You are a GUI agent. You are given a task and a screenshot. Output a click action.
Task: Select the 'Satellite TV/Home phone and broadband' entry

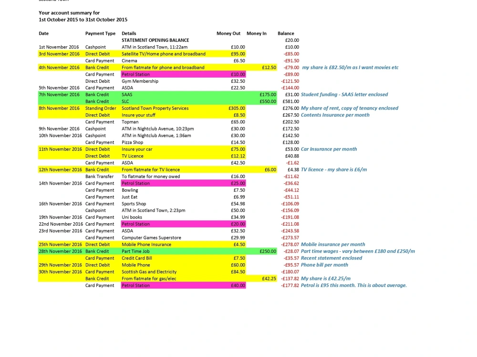(163, 54)
